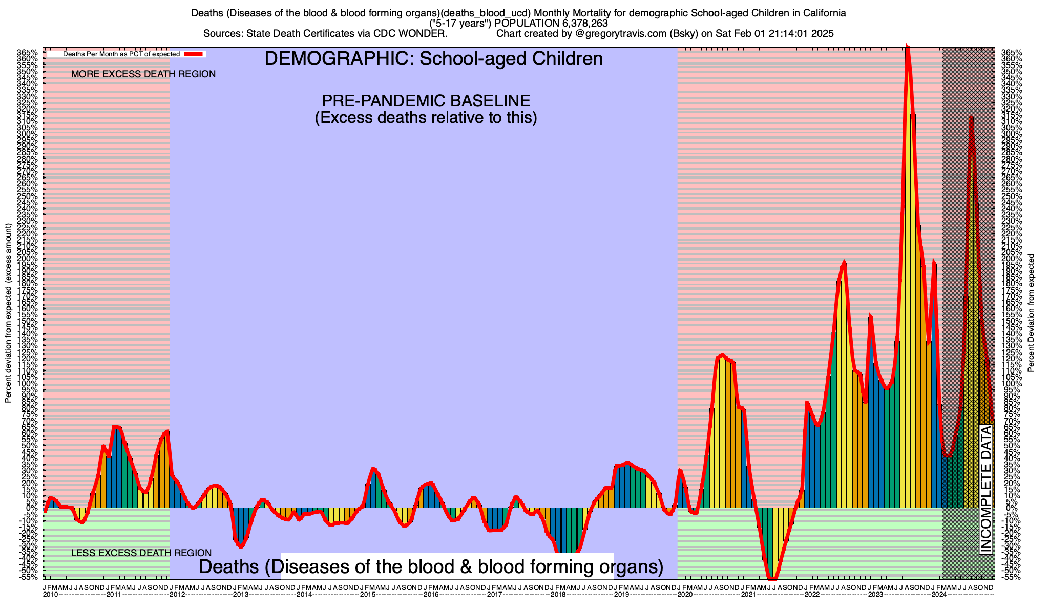
Task: Click the 'MORE EXCESS DEATH REGION' label
Action: coord(143,74)
